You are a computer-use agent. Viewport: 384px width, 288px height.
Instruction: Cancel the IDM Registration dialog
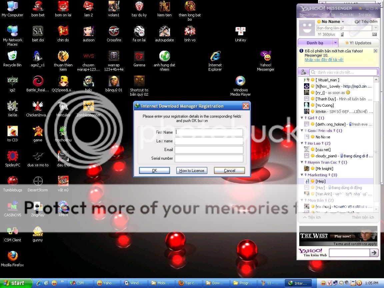click(229, 170)
